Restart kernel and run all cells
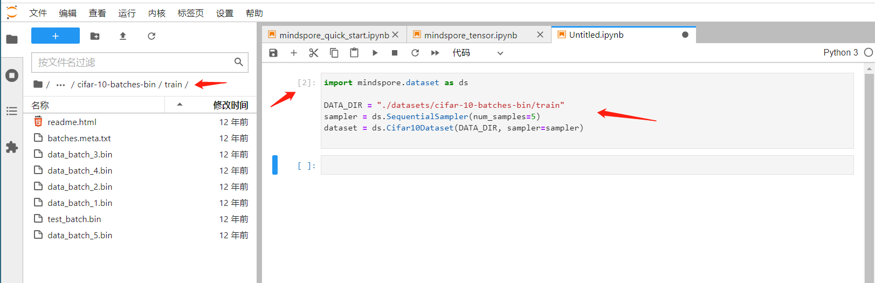The height and width of the screenshot is (283, 875). click(435, 53)
